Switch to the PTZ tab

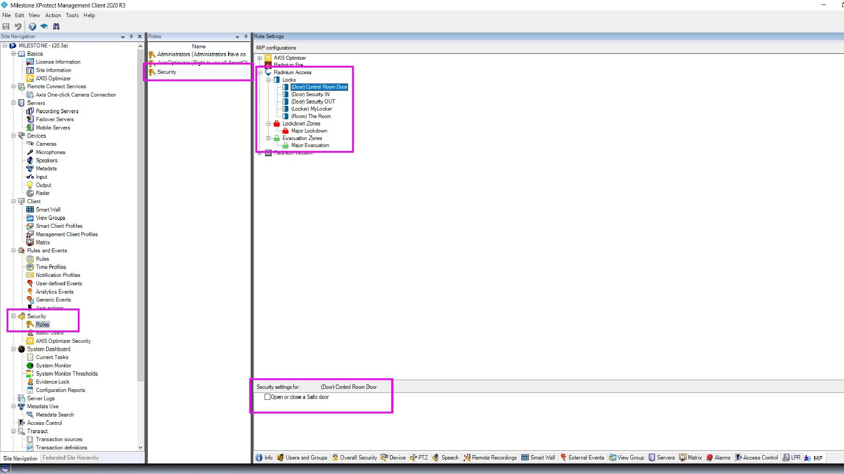pyautogui.click(x=418, y=458)
